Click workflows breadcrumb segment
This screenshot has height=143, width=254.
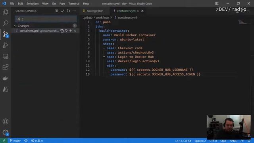(x=102, y=17)
